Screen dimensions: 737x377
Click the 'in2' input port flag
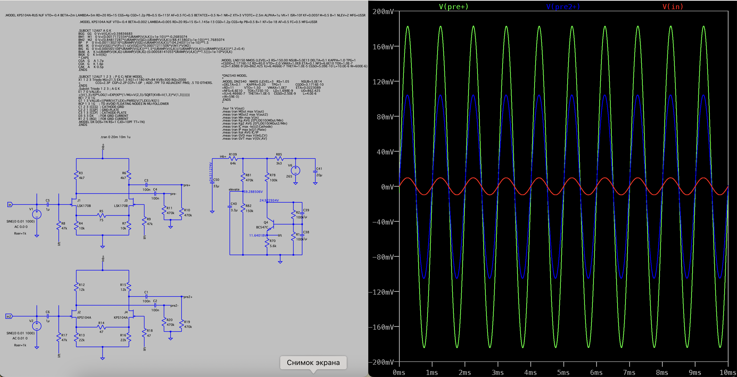point(9,316)
